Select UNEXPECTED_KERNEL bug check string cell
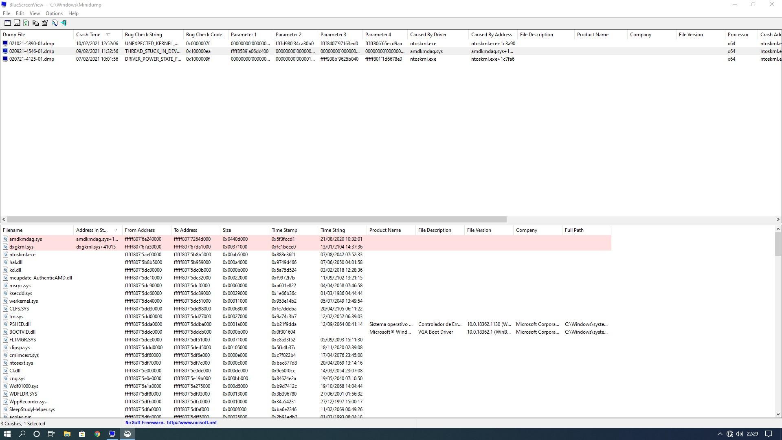This screenshot has height=440, width=782. click(152, 44)
